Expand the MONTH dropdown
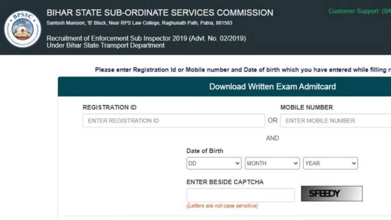The height and width of the screenshot is (220, 391). (272, 163)
